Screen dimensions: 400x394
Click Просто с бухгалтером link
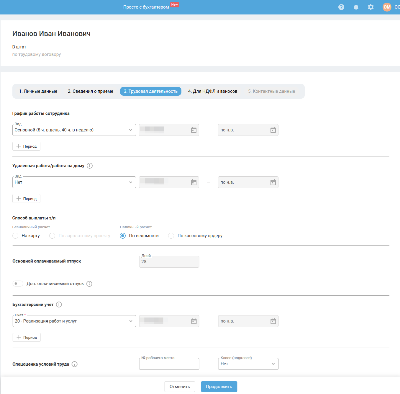coord(146,7)
